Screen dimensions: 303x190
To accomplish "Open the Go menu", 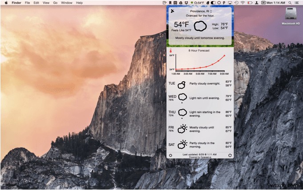I will [x=55, y=3].
